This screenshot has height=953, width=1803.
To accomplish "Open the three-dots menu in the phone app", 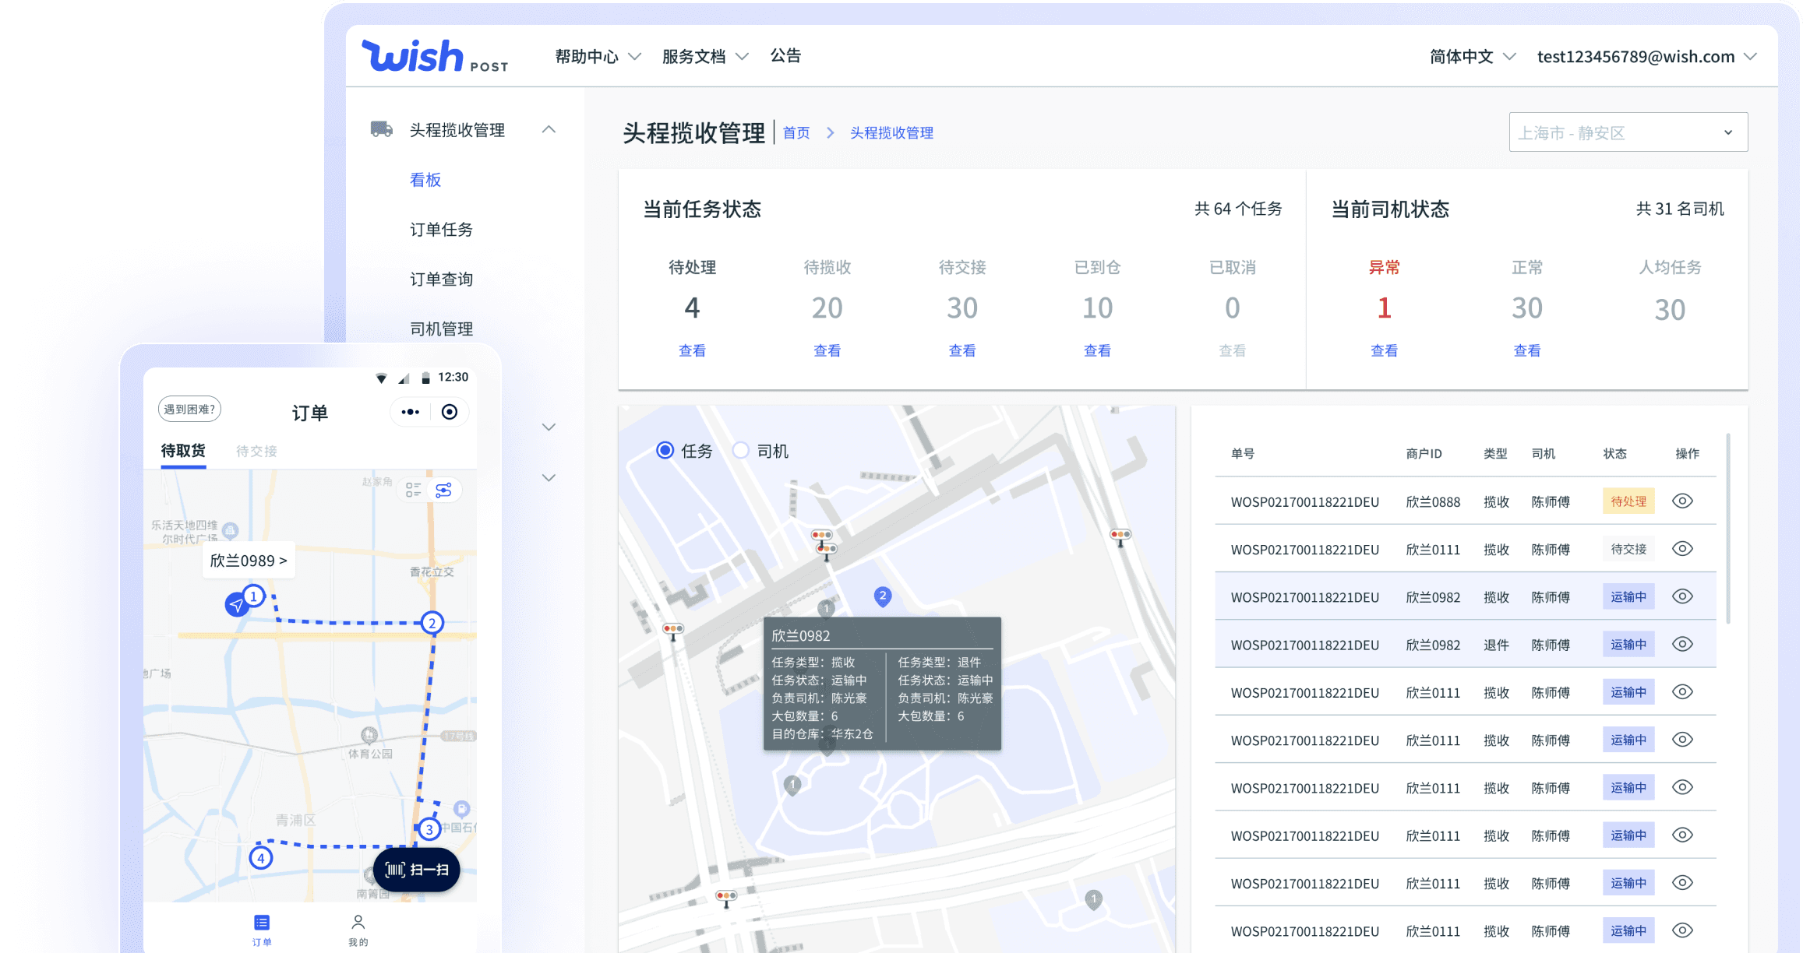I will (411, 412).
